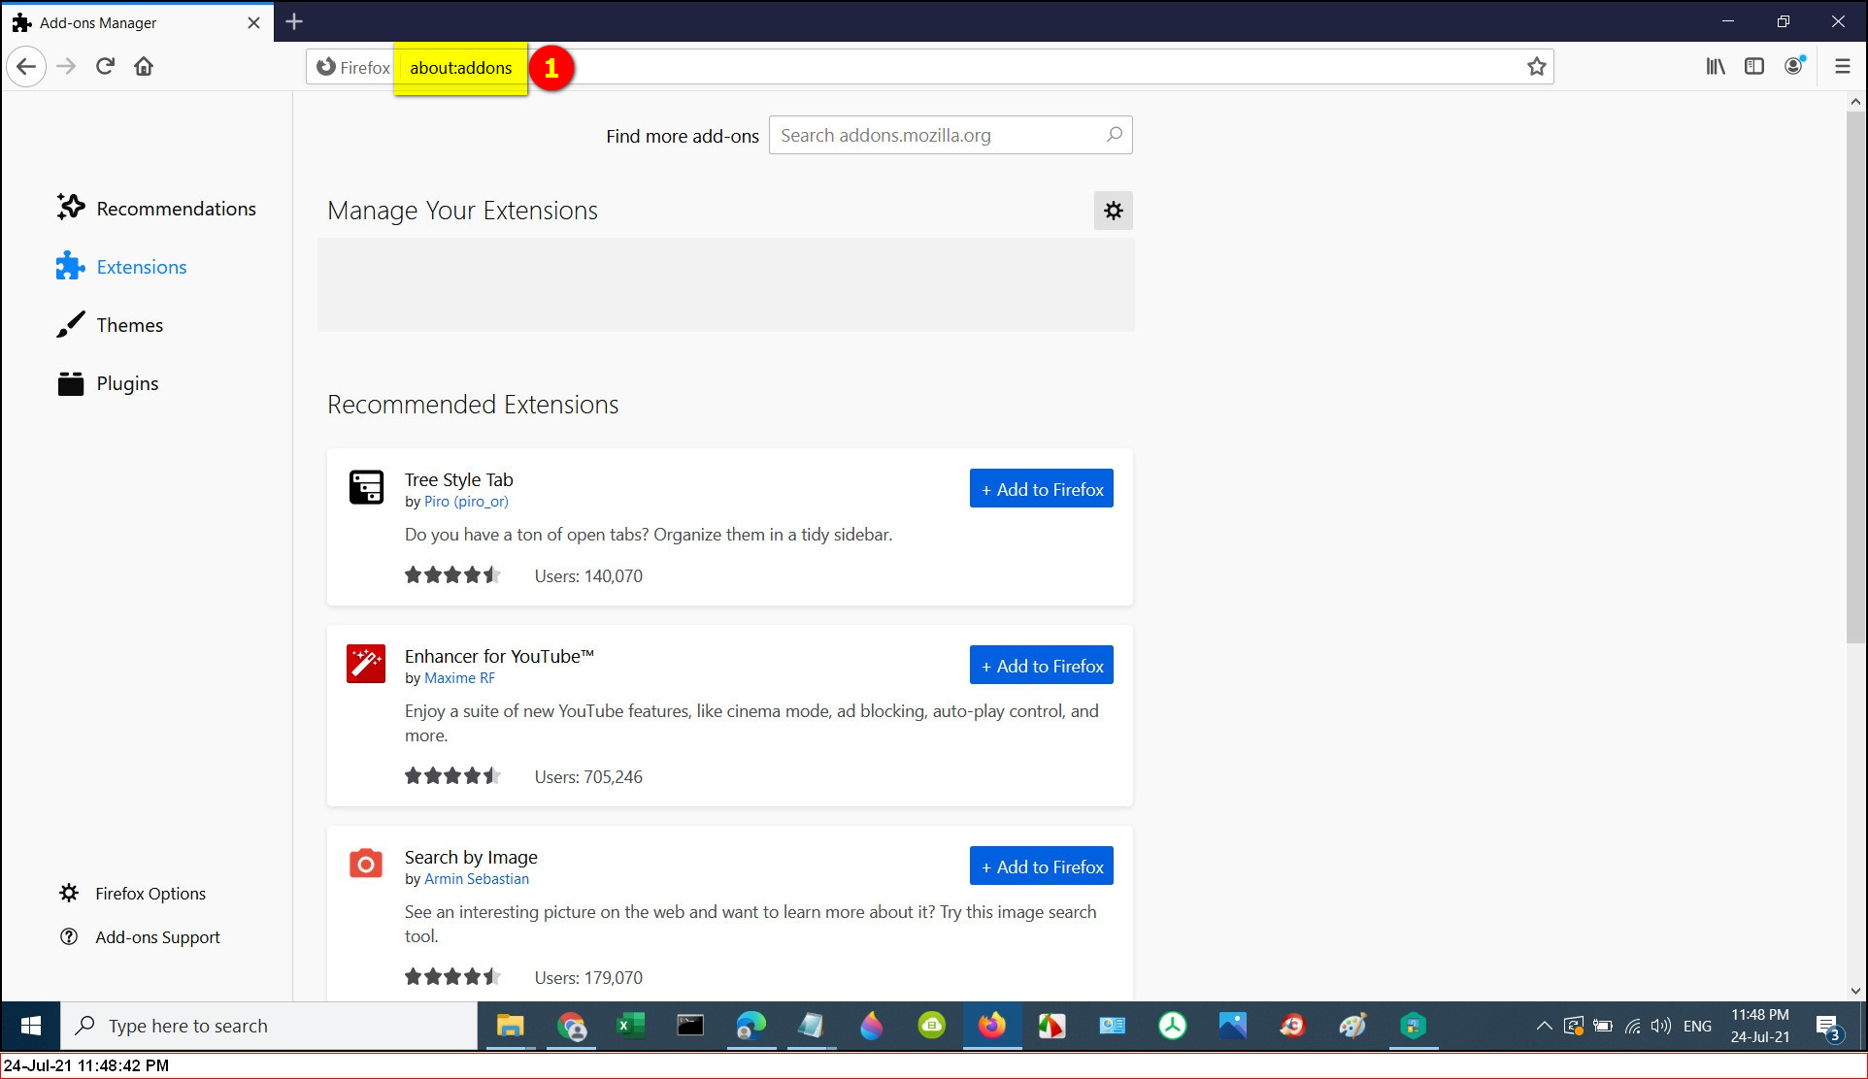The image size is (1868, 1079).
Task: Click the Search by Image title
Action: 471,857
